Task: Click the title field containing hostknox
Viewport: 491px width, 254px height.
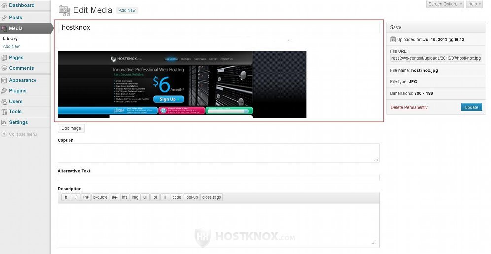Action: pos(218,27)
